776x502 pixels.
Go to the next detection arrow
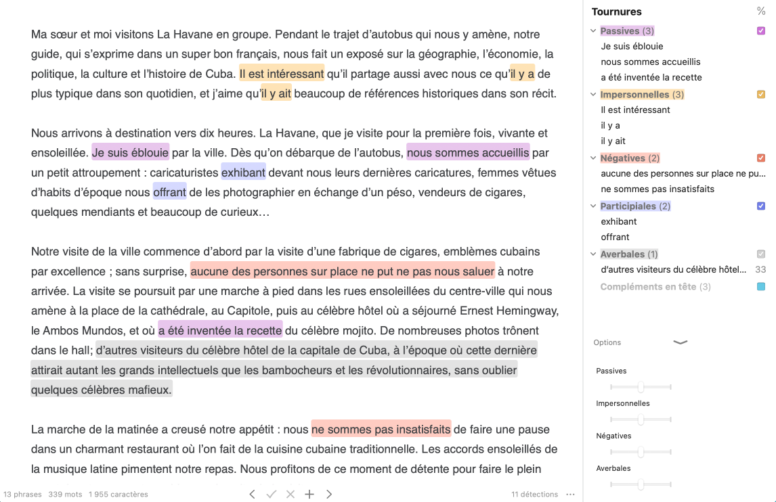[329, 494]
